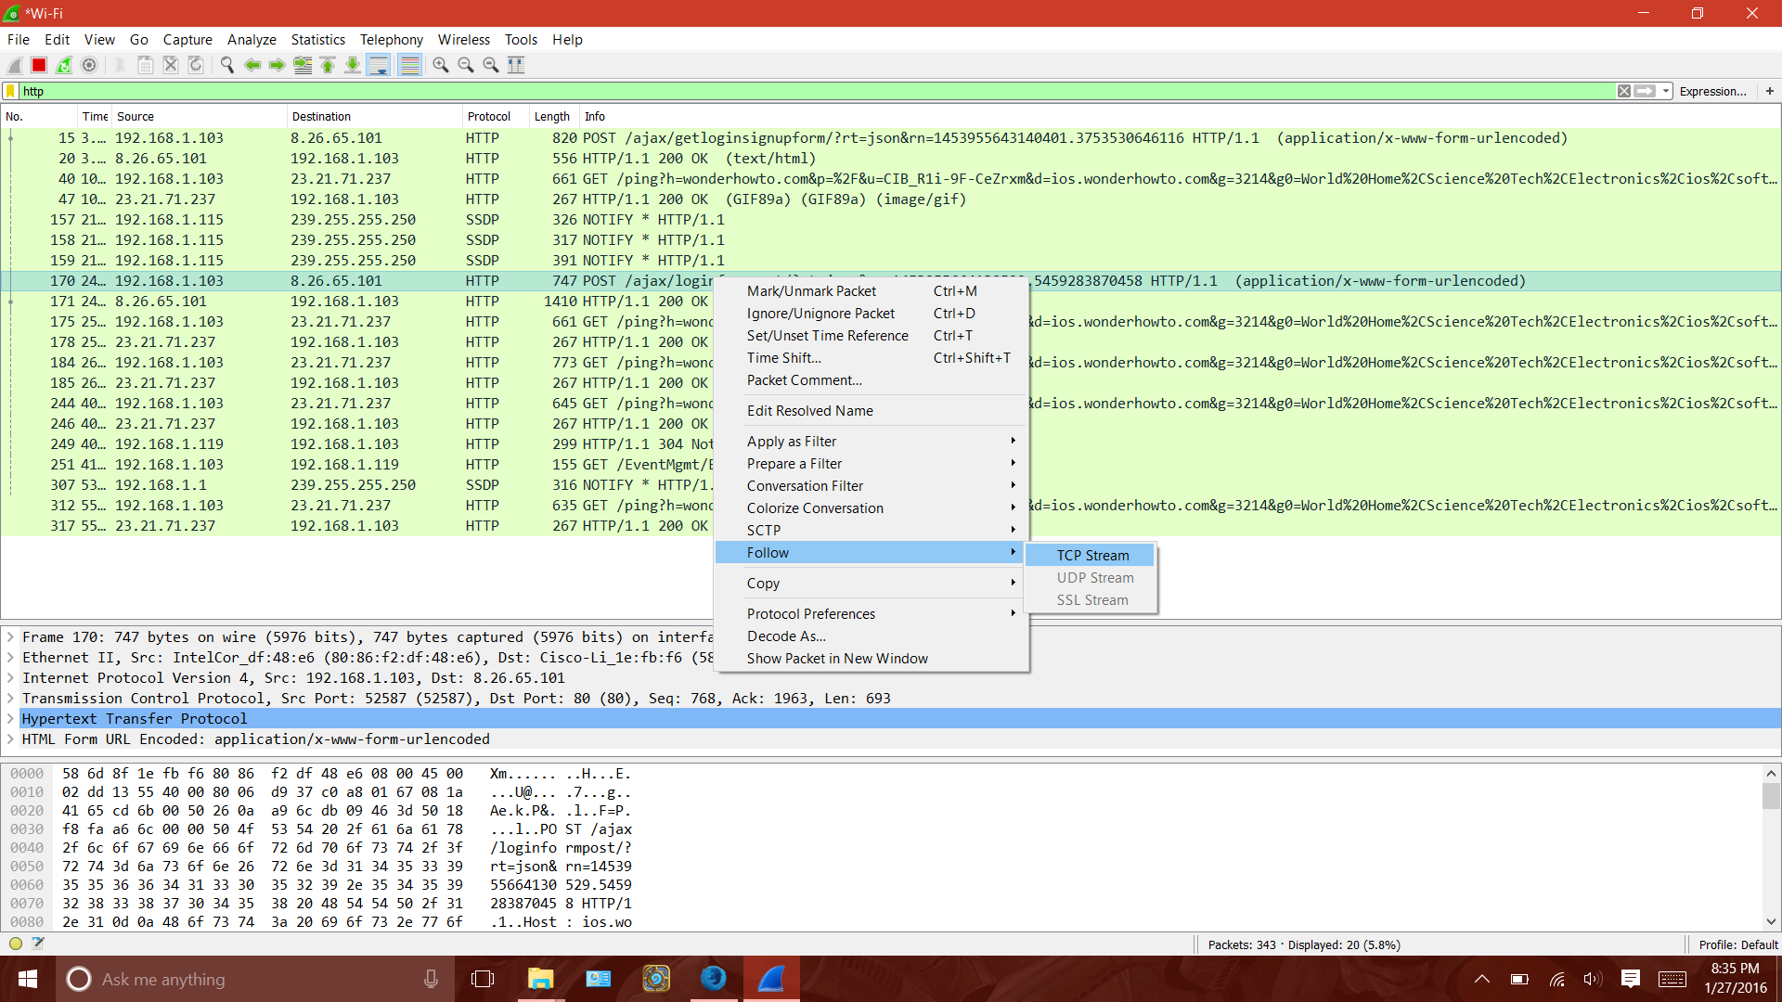Image resolution: width=1782 pixels, height=1002 pixels.
Task: Open Expert Information from the status bar
Action: pyautogui.click(x=15, y=943)
